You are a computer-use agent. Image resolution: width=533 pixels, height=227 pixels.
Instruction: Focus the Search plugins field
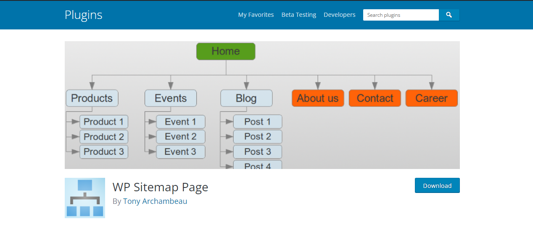coord(401,15)
